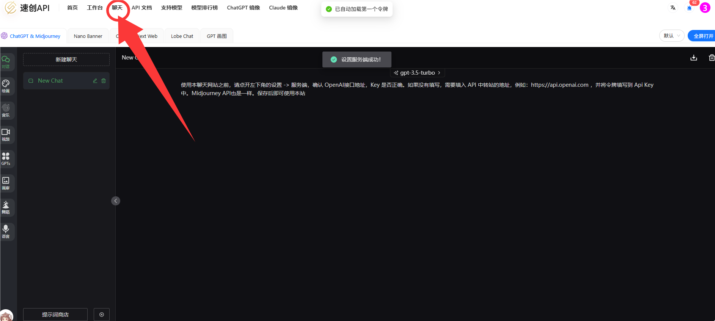
Task: Click the edit pencil on New Chat
Action: click(x=95, y=81)
